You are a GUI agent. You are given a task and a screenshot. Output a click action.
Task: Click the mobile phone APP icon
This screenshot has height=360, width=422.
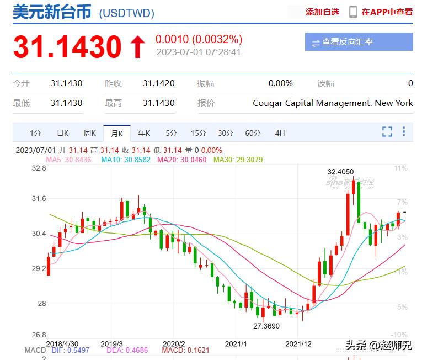353,12
